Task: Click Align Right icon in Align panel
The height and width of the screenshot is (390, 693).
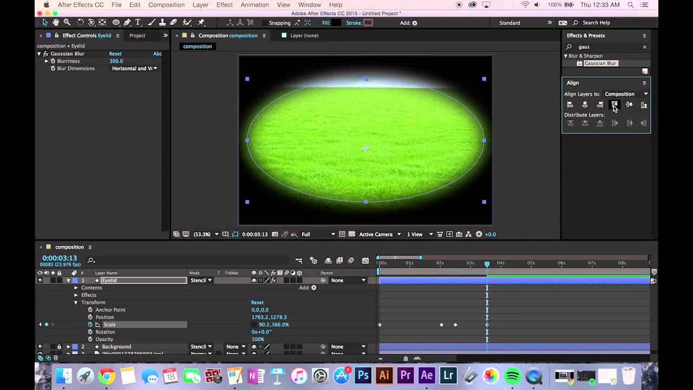Action: [x=600, y=105]
